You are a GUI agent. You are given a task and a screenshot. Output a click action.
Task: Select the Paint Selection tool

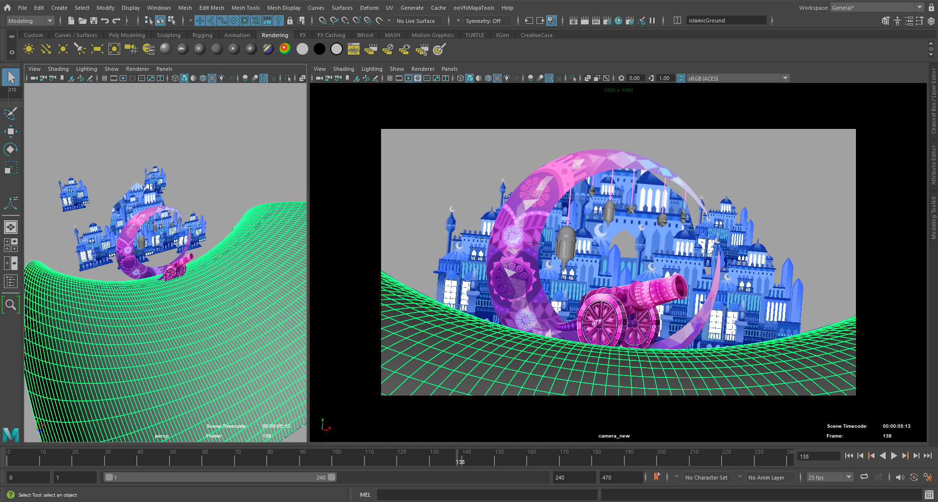coord(11,113)
